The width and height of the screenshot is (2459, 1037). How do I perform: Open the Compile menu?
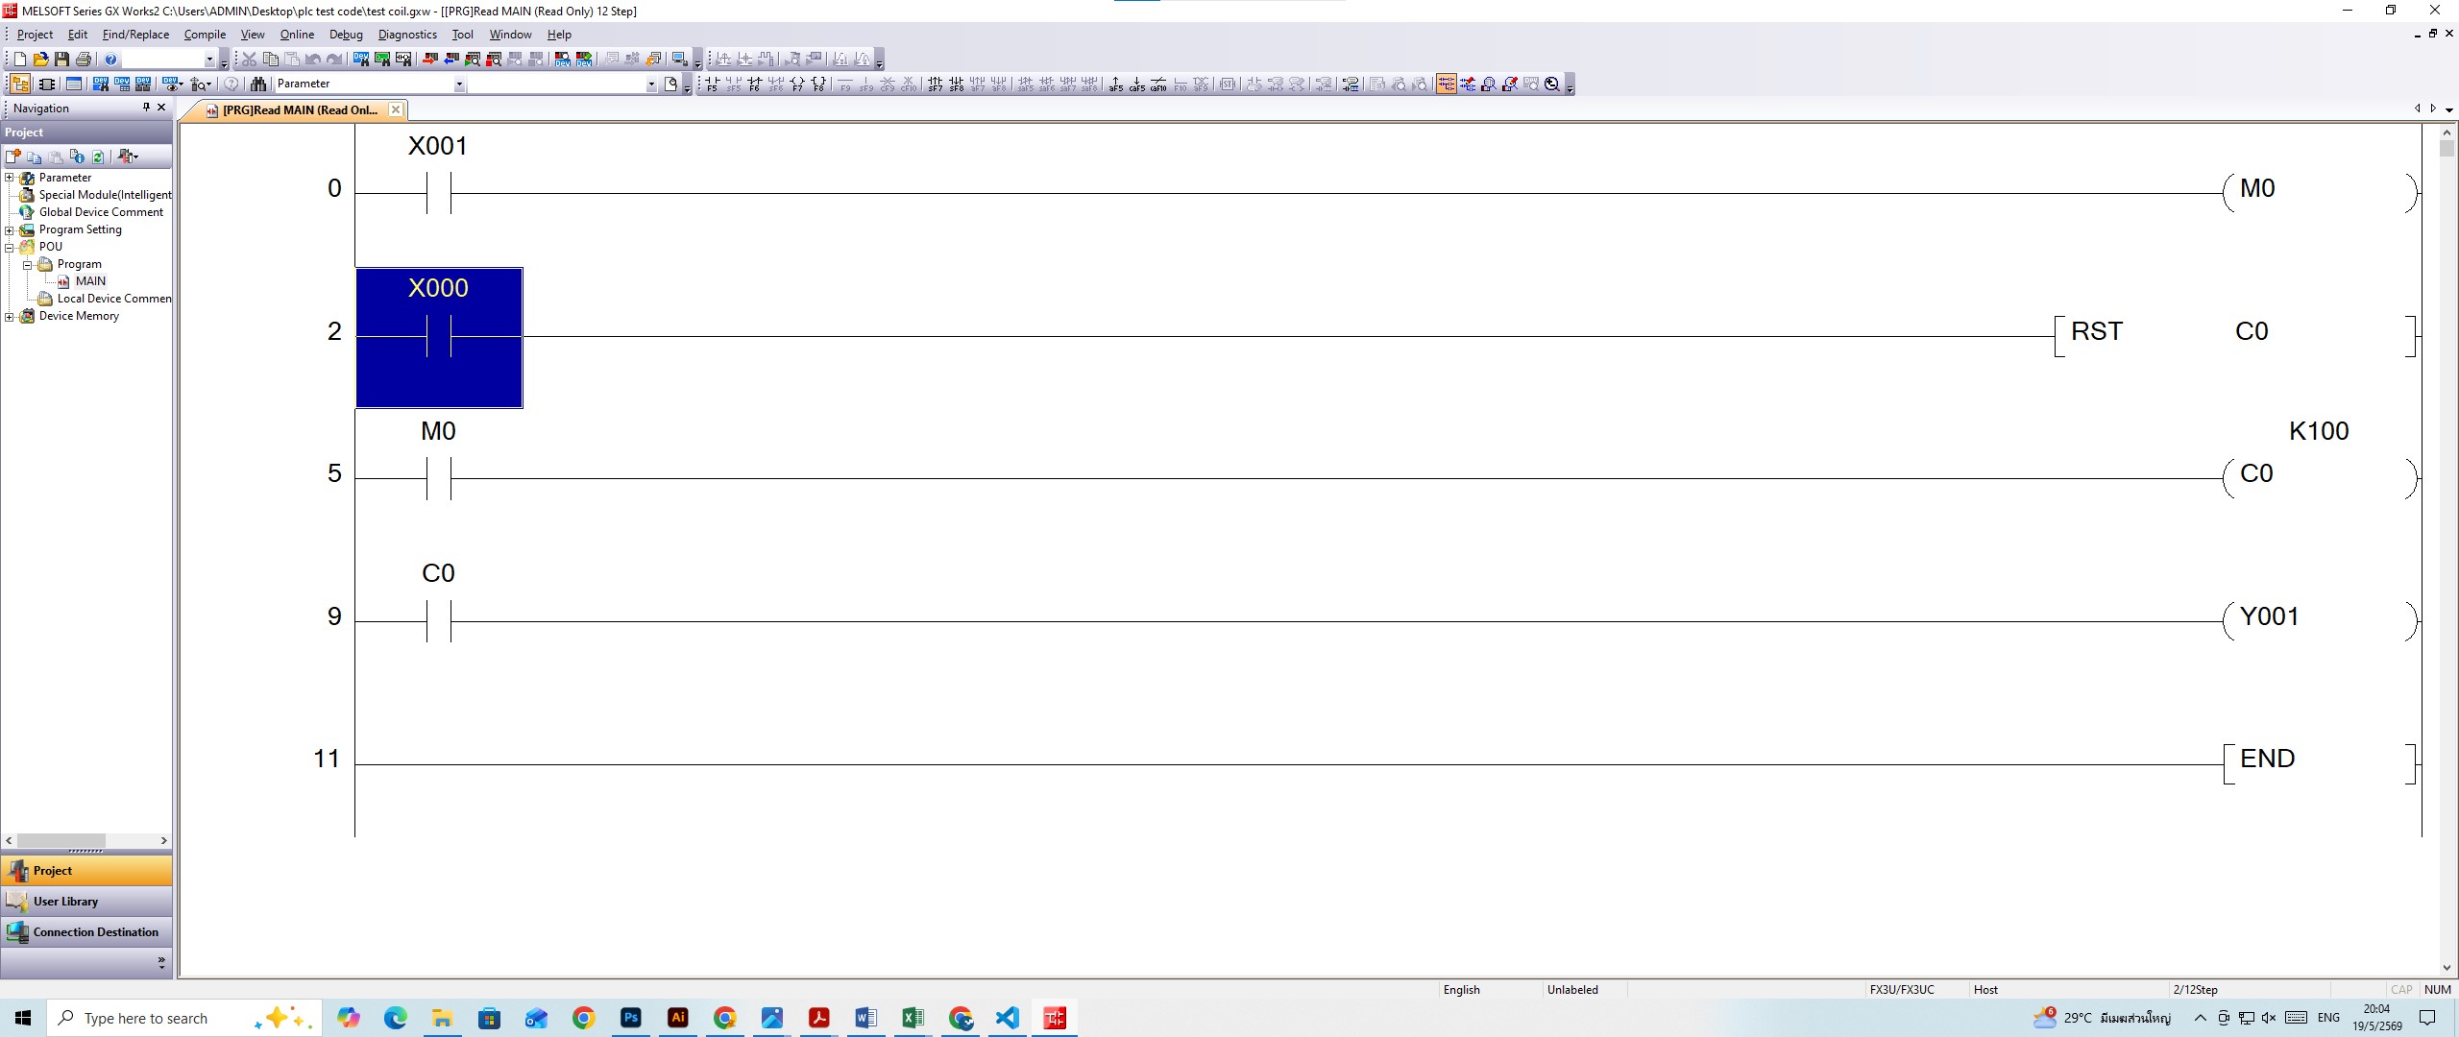[205, 35]
